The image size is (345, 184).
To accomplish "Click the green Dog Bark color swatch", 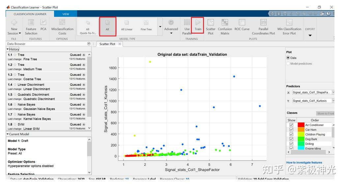I will tap(301, 139).
